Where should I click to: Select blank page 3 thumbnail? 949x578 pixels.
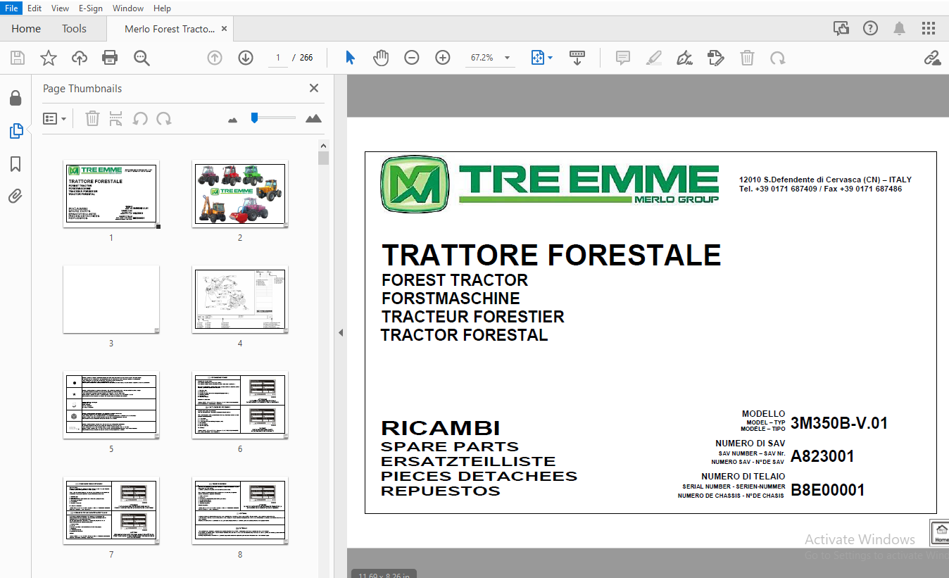tap(111, 299)
